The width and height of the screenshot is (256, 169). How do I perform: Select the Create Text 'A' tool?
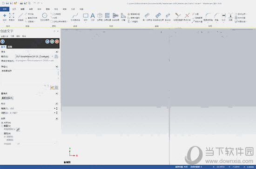(x=93, y=16)
